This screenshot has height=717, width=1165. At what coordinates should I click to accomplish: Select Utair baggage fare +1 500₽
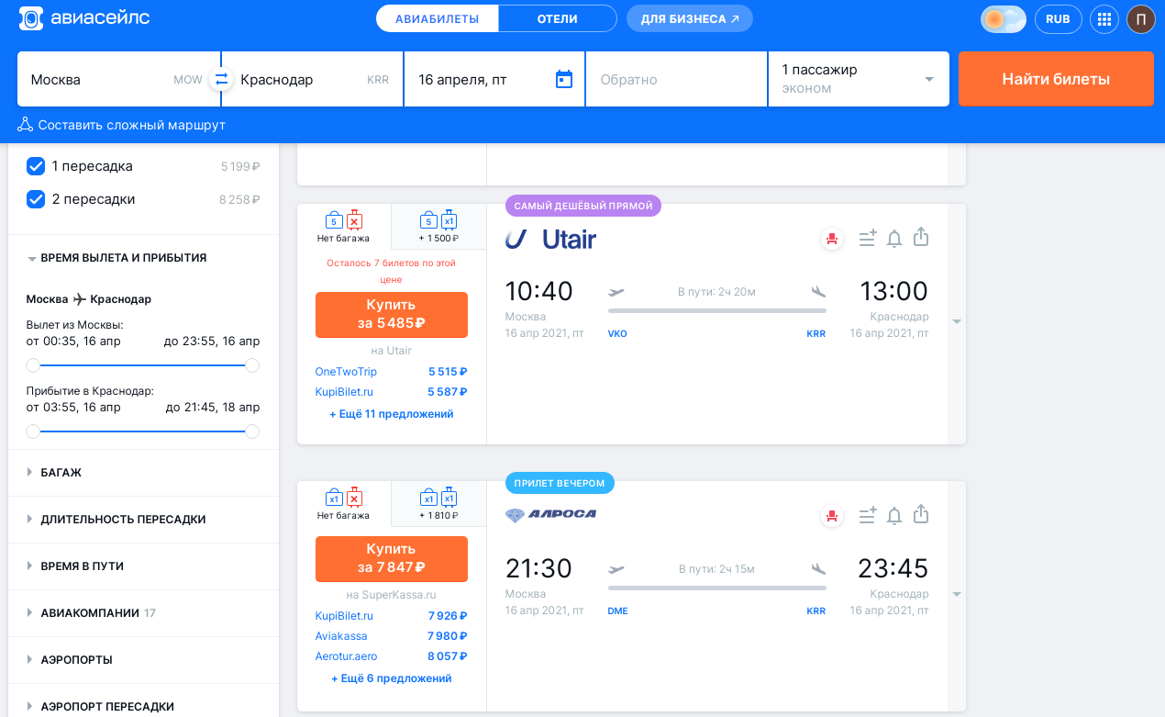438,226
